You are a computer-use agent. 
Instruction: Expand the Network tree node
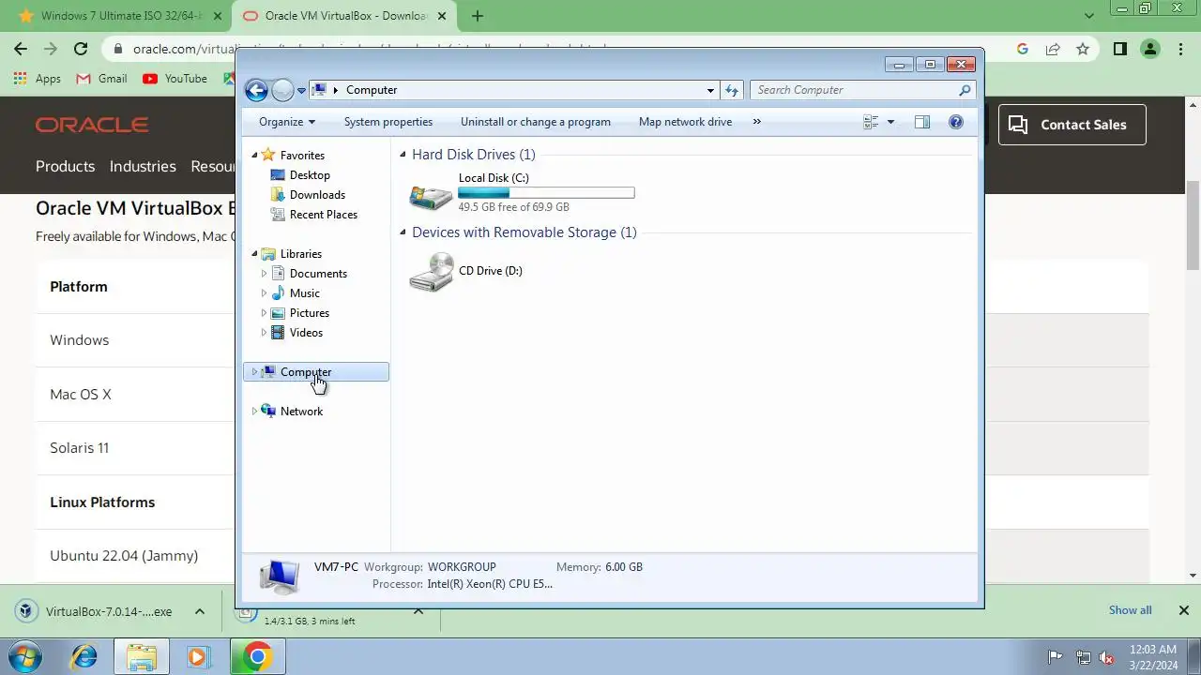[254, 412]
